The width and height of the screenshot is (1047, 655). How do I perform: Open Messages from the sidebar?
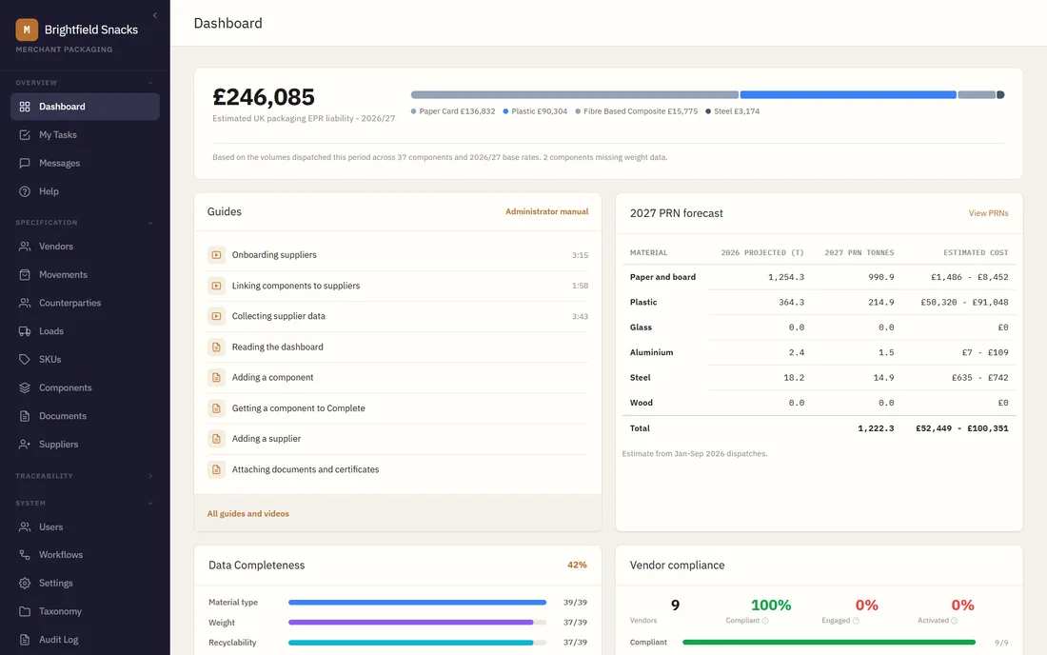(85, 163)
